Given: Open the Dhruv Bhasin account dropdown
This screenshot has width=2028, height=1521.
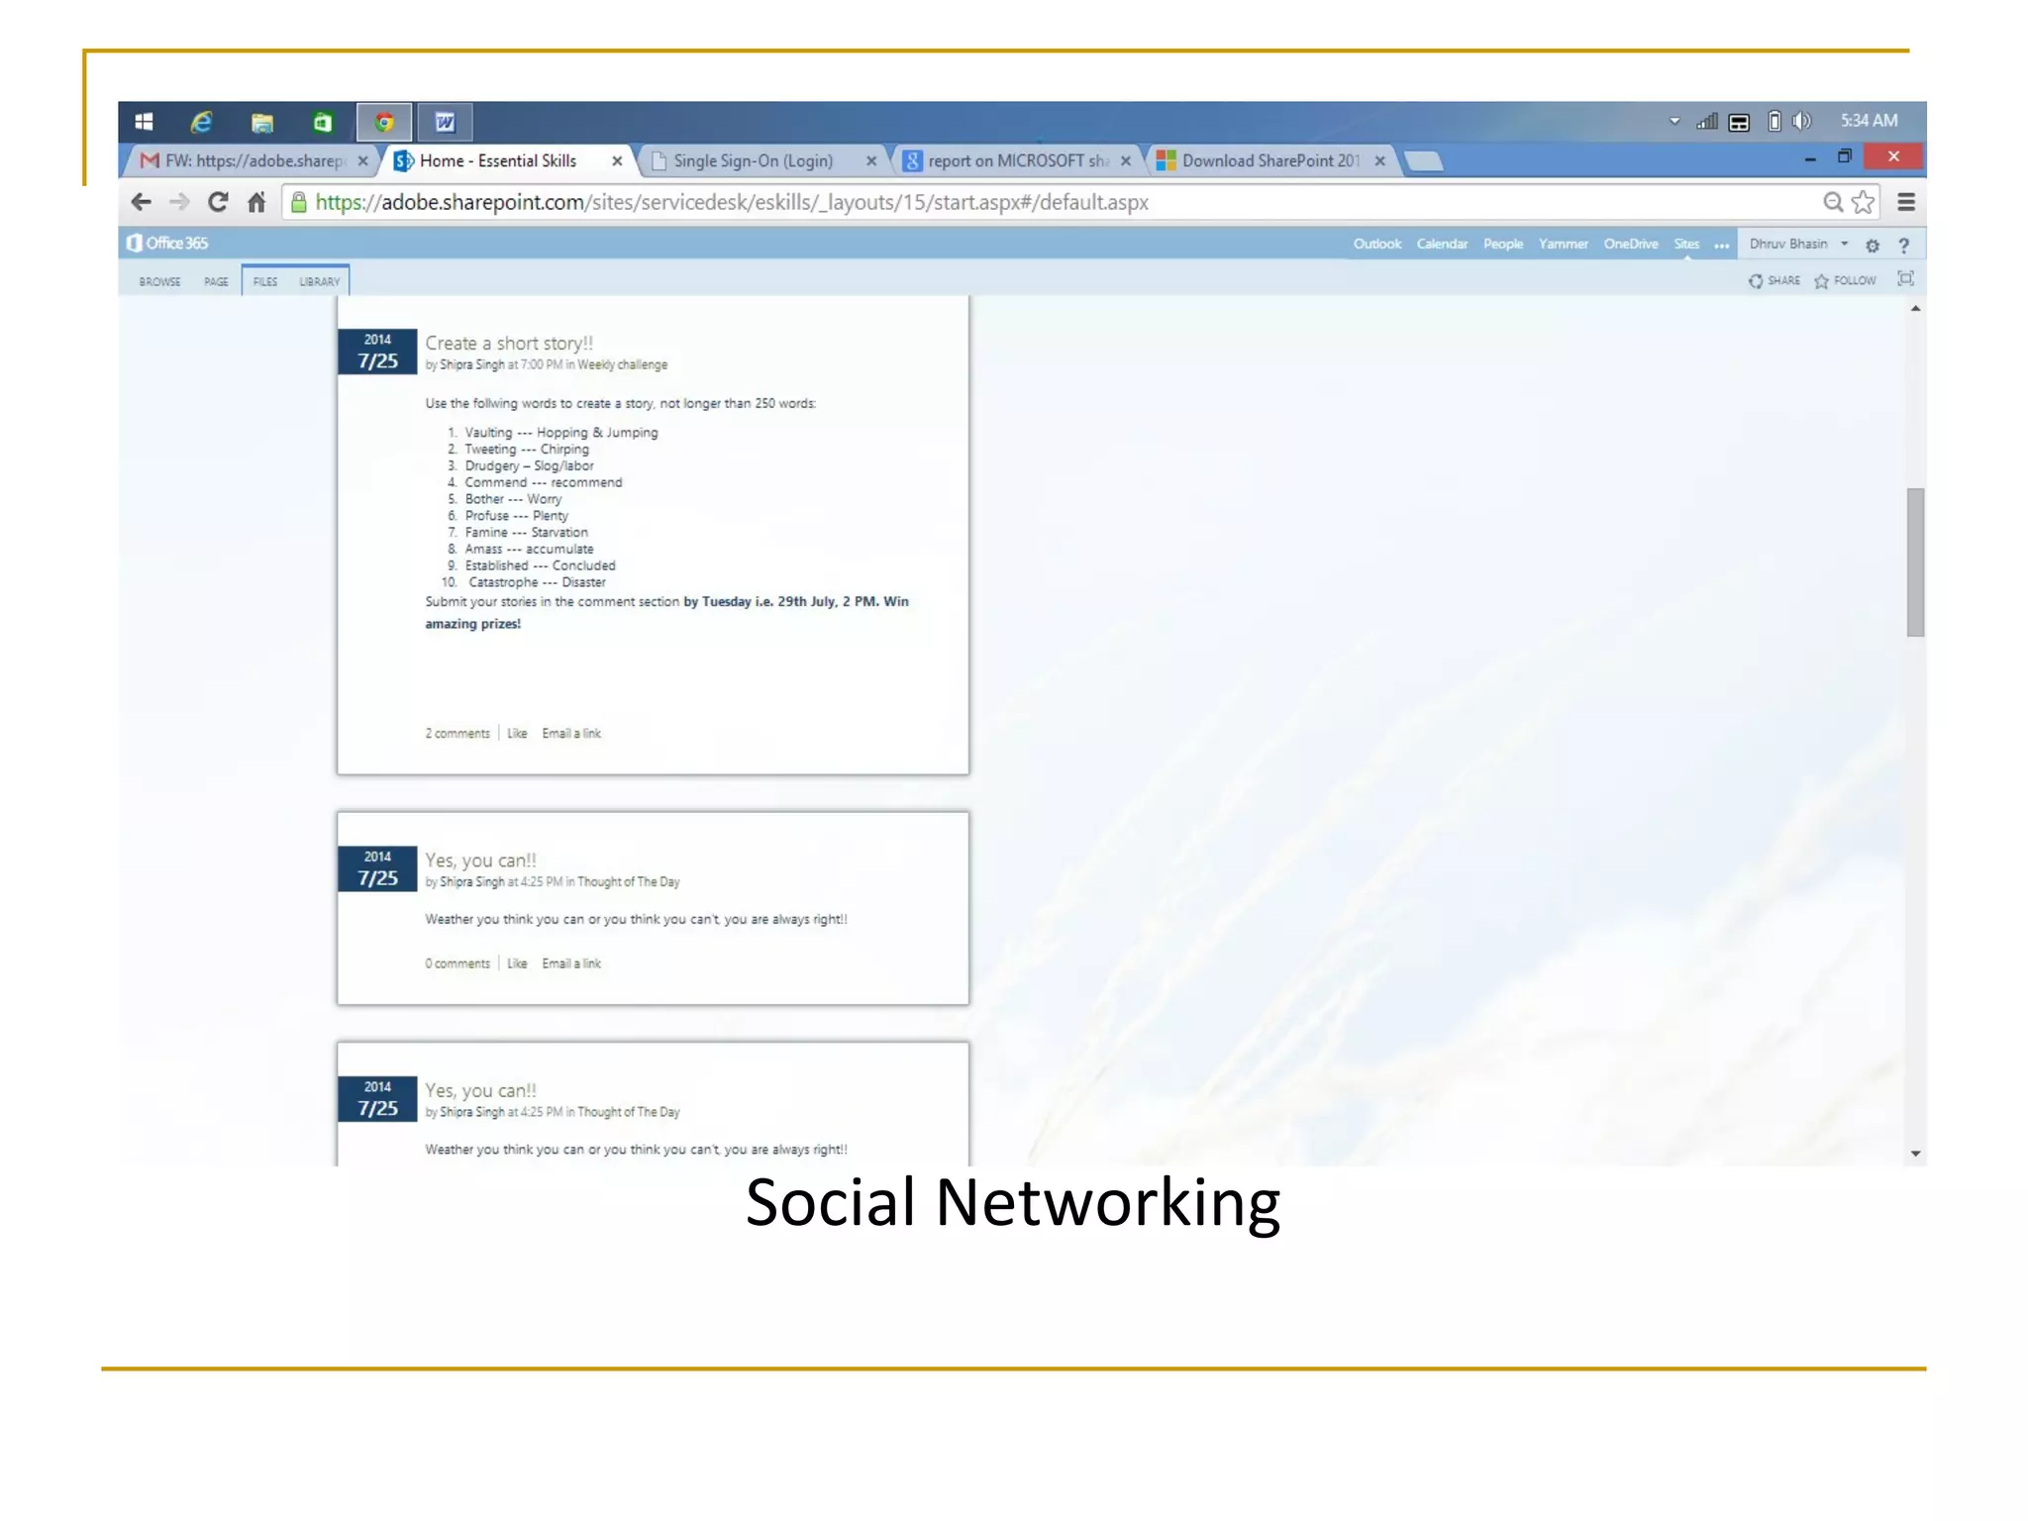Looking at the screenshot, I should [1798, 244].
